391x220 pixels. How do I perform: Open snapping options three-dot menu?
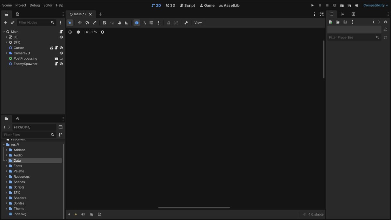click(159, 23)
